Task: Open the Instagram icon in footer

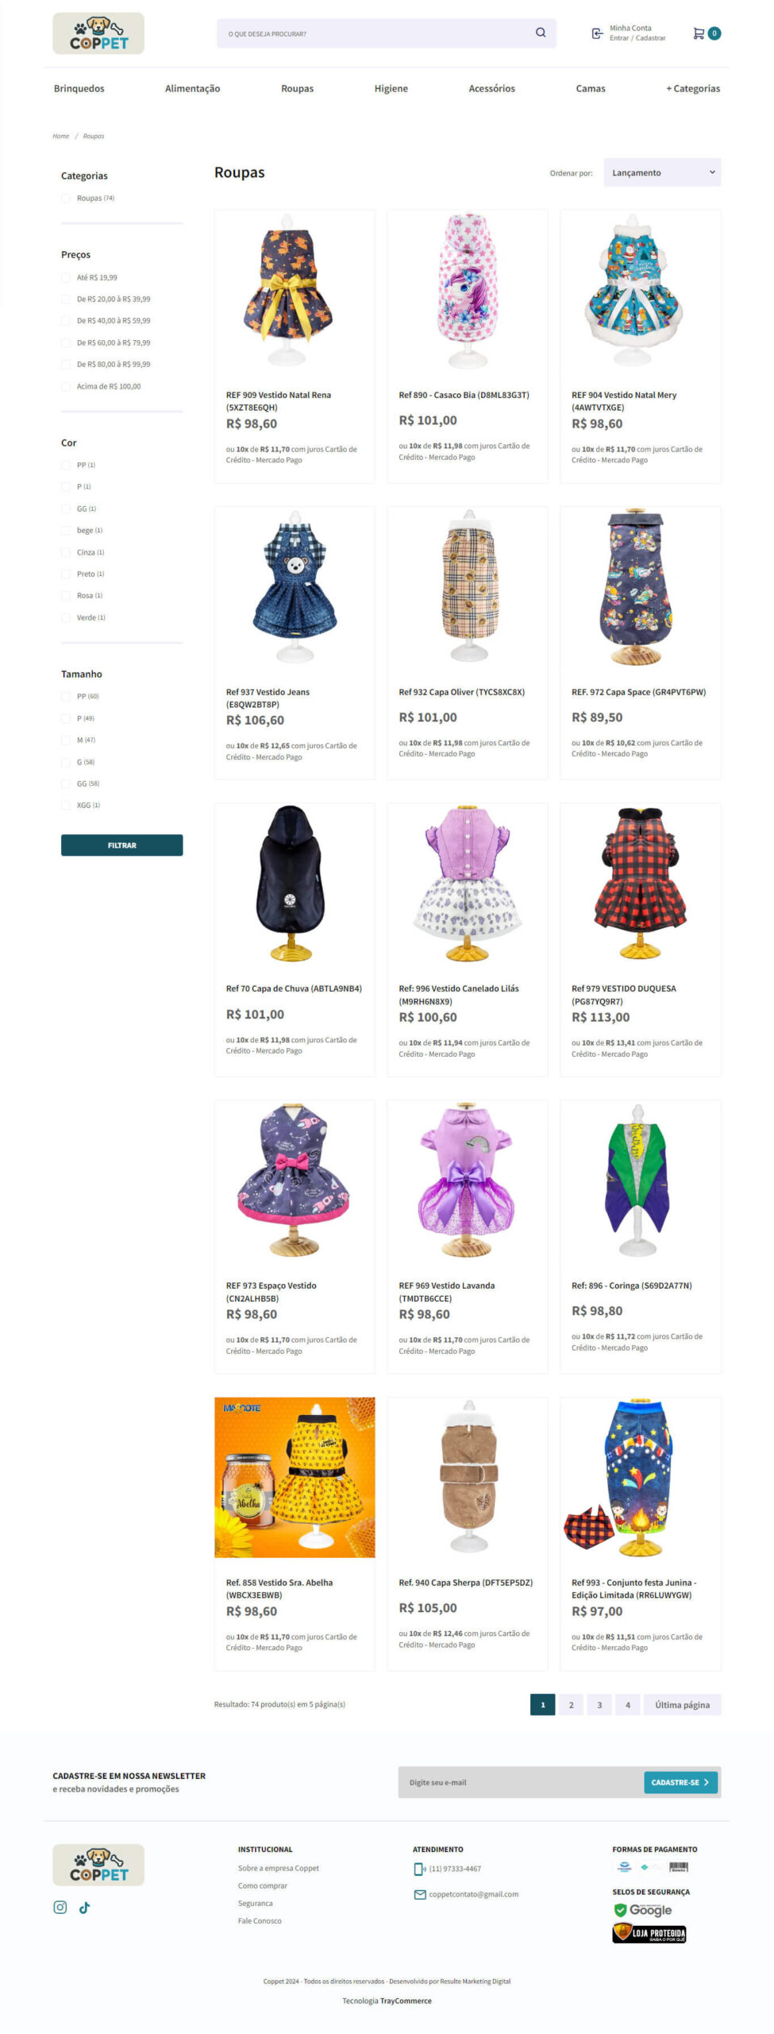Action: coord(60,1907)
